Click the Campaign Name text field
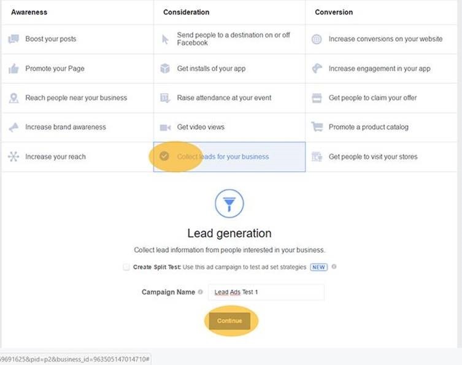The height and width of the screenshot is (365, 462). pos(266,293)
